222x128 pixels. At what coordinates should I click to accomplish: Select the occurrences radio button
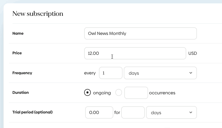pyautogui.click(x=119, y=93)
